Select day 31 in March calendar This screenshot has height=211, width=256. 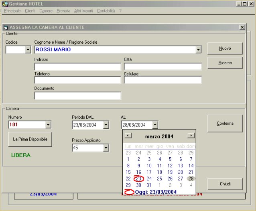coord(149,185)
